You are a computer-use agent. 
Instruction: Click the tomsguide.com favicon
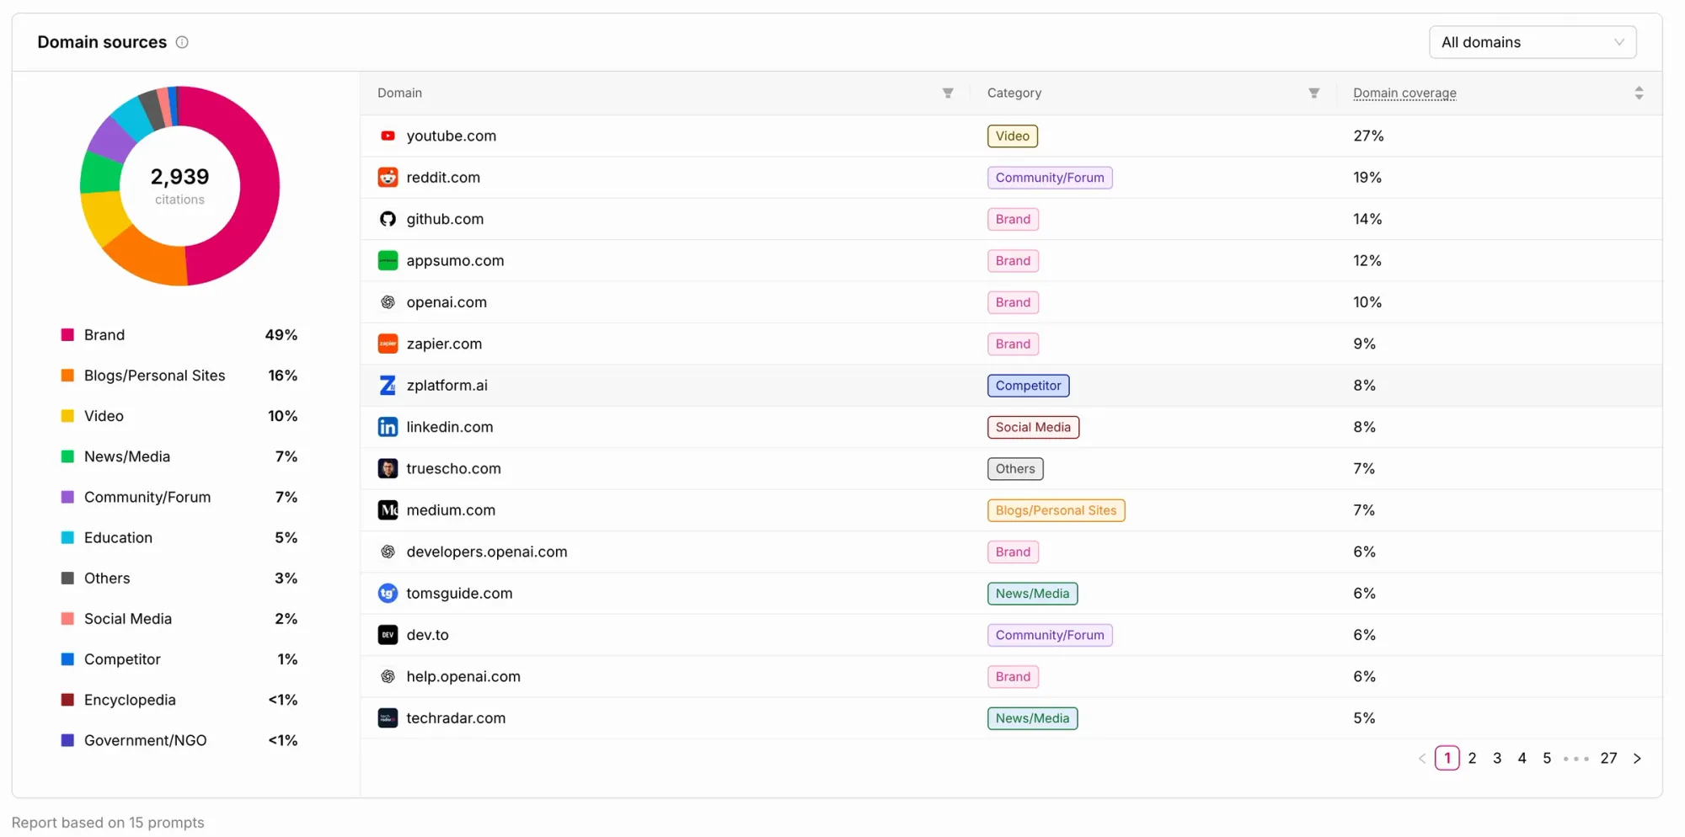coord(388,594)
